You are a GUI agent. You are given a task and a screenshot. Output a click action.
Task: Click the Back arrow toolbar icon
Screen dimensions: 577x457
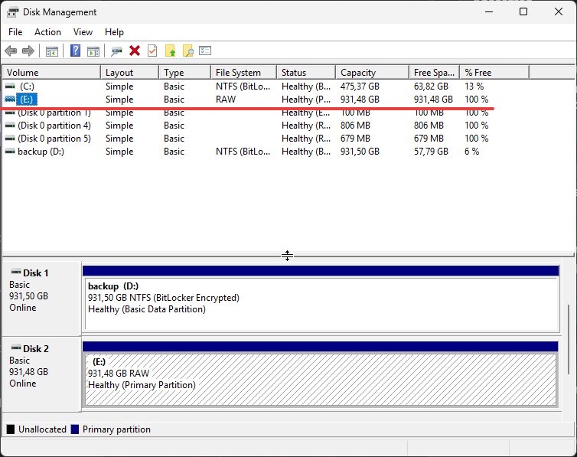(x=11, y=51)
